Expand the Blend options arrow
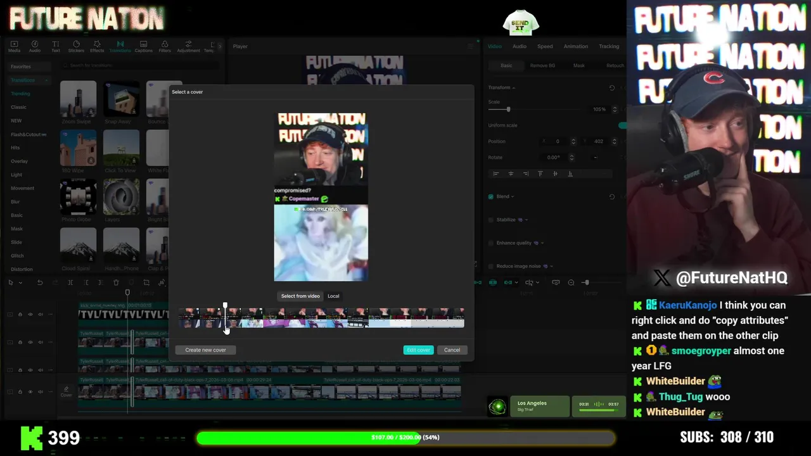 pyautogui.click(x=512, y=196)
